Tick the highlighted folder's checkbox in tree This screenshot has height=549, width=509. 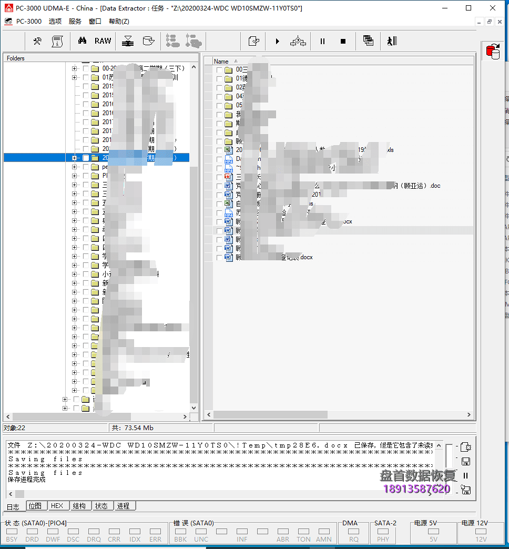coord(85,158)
